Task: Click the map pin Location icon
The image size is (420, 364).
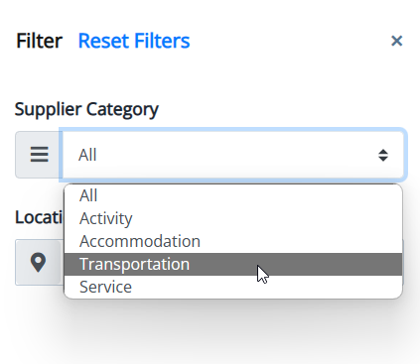Action: 38,263
